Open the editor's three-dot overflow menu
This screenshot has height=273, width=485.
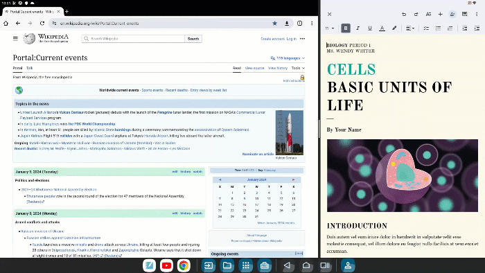[x=477, y=15]
